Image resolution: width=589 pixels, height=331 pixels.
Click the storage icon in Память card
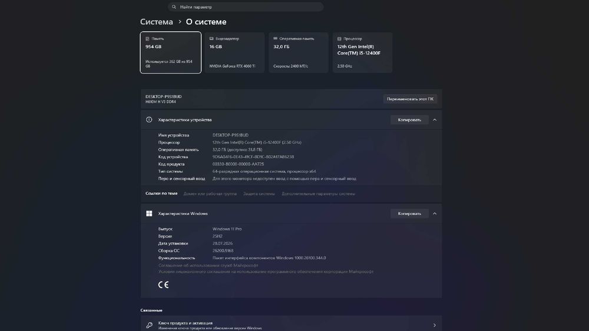coord(147,39)
